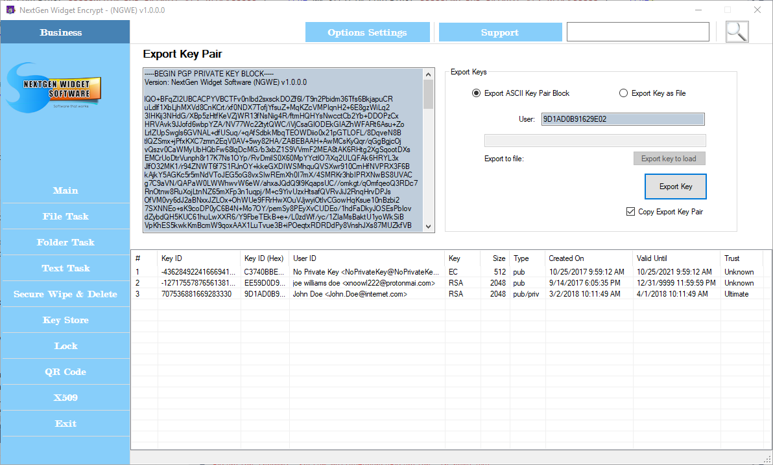773x465 pixels.
Task: Open Secure Wipe & Delete
Action: tap(65, 294)
